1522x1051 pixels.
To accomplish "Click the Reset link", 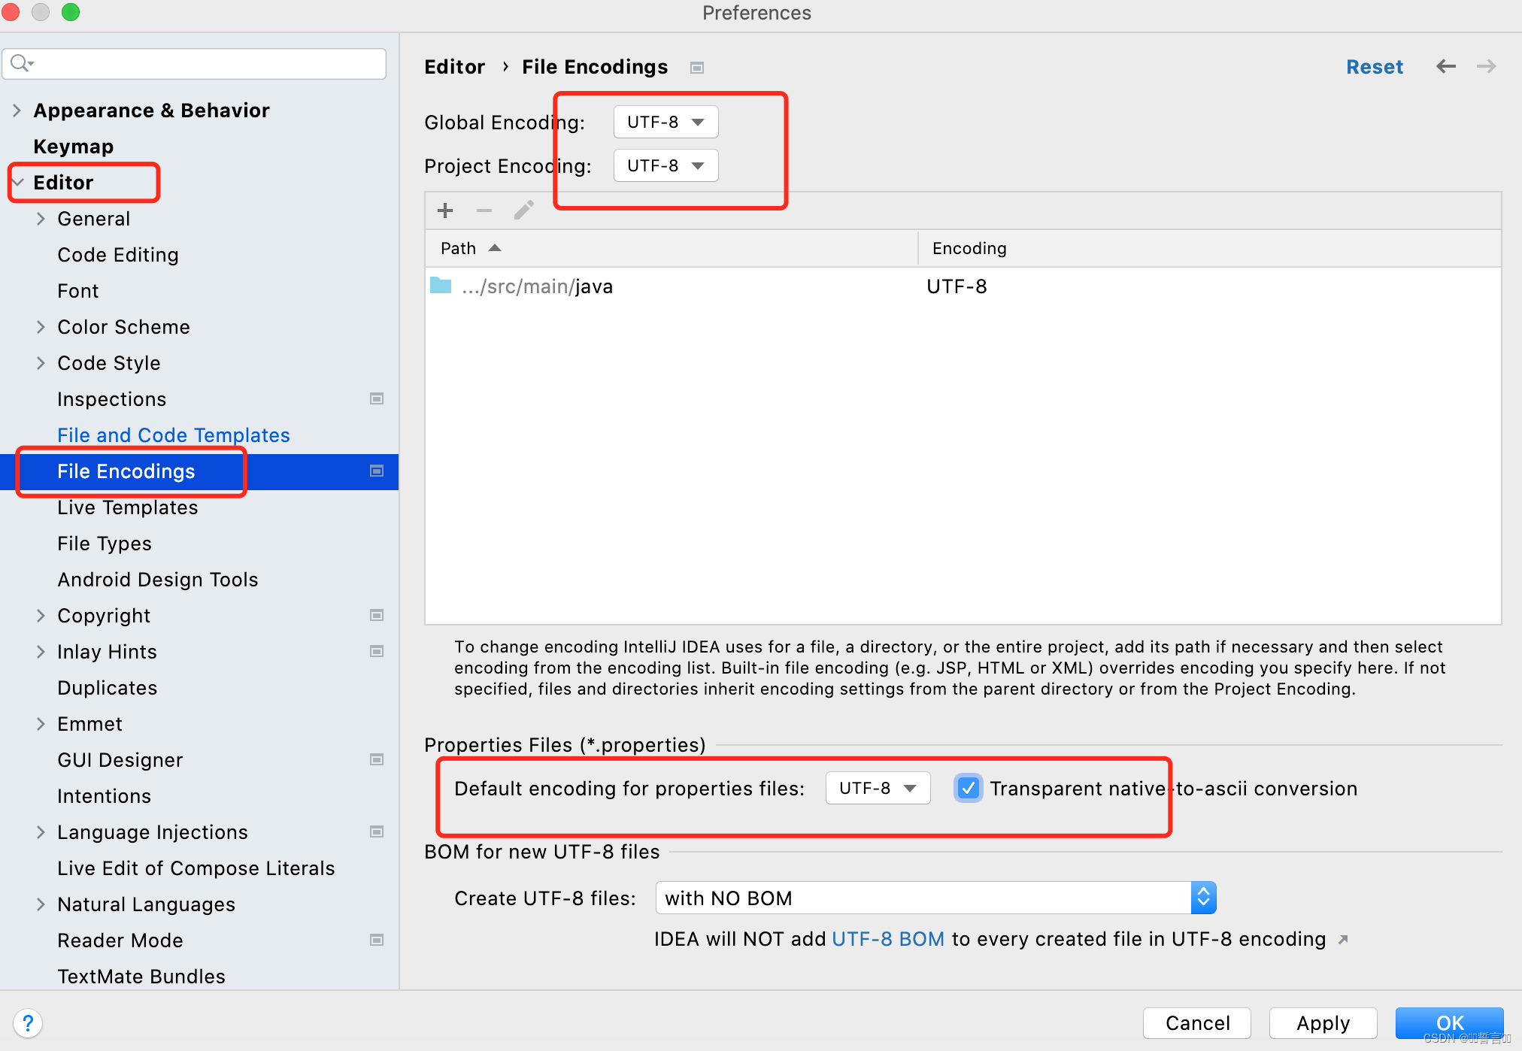I will click(1375, 67).
